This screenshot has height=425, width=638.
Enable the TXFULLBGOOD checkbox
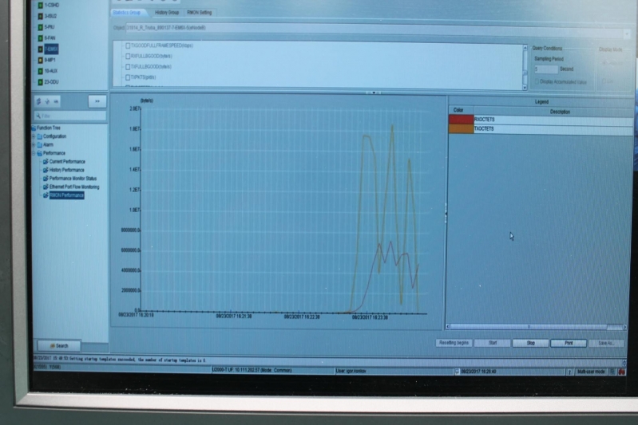pyautogui.click(x=128, y=67)
